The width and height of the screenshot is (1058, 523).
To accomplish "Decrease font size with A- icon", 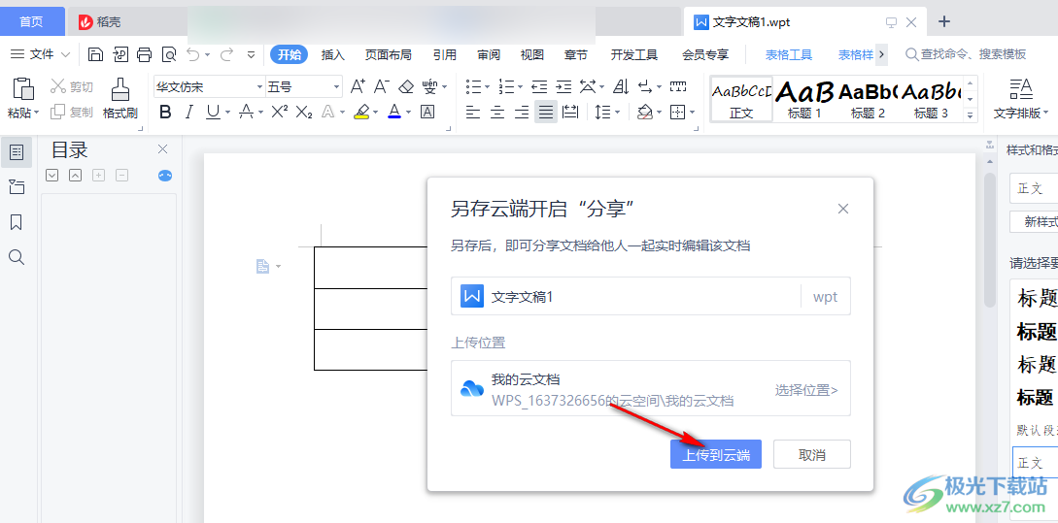I will point(381,86).
